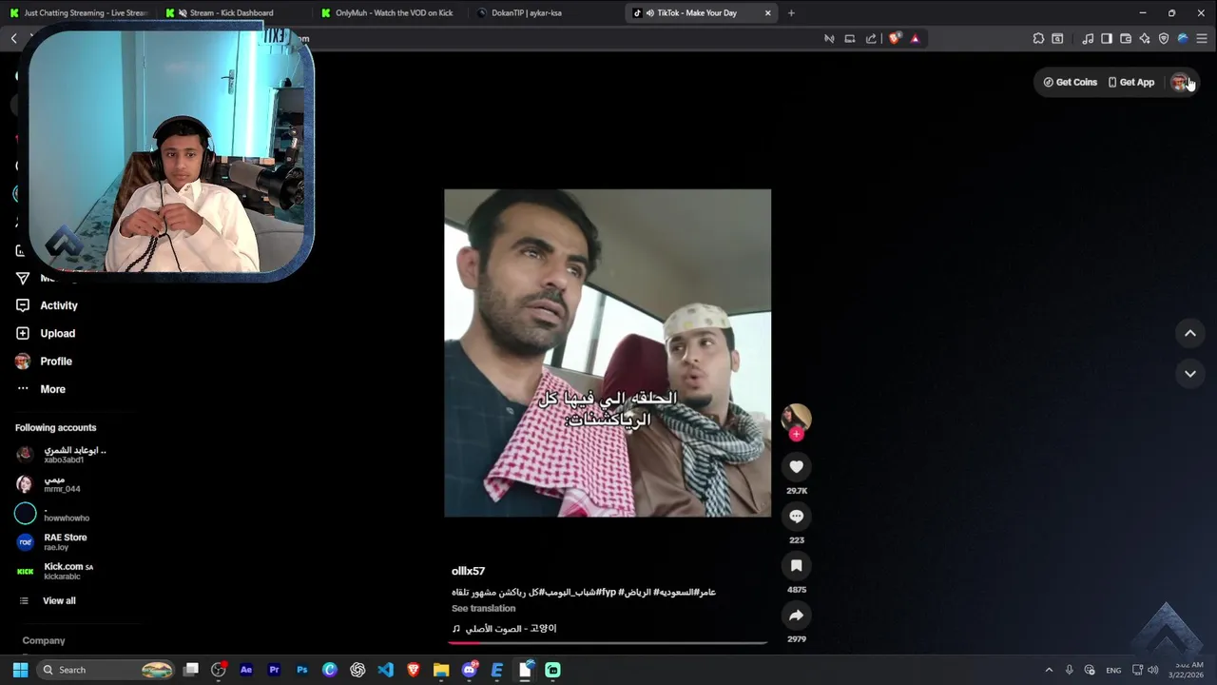
Task: Toggle the browser sidebar panel icon
Action: [1107, 39]
